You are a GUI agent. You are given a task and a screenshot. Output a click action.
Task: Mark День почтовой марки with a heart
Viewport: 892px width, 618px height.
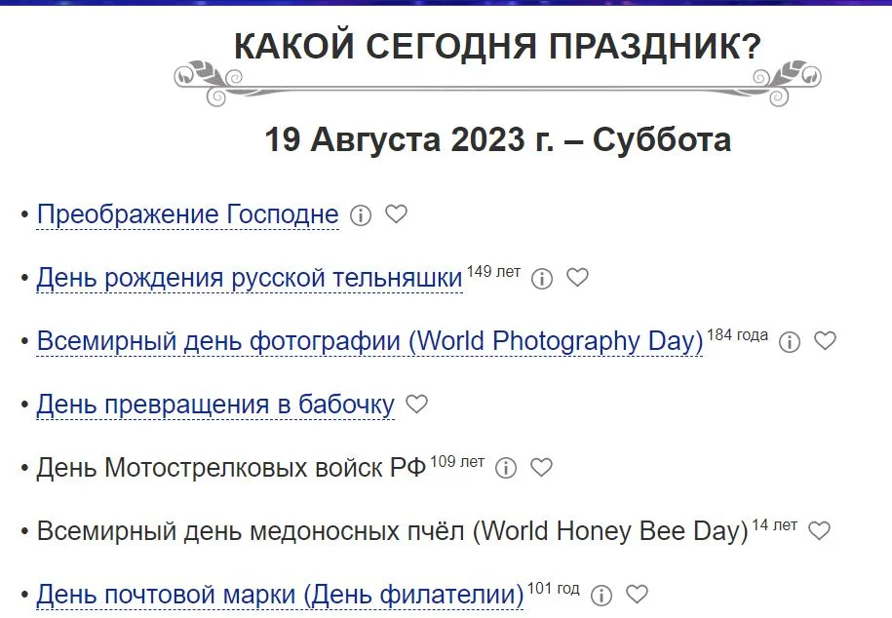(640, 591)
